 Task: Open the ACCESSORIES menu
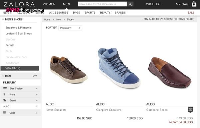pyautogui.click(x=59, y=13)
